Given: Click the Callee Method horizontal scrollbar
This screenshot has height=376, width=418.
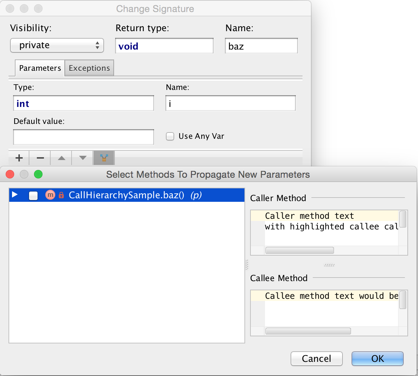Looking at the screenshot, I should (x=308, y=331).
